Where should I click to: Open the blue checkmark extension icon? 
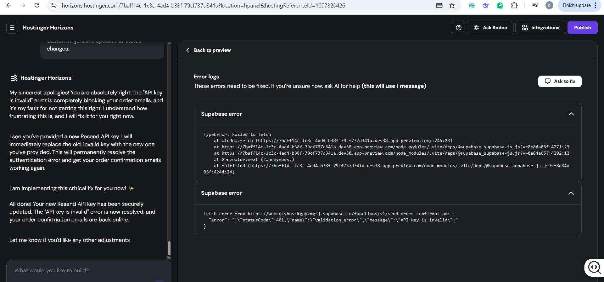point(486,5)
